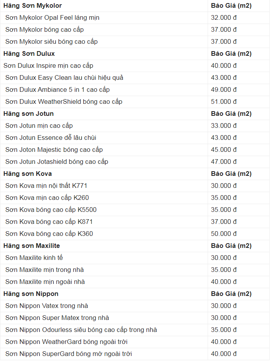The height and width of the screenshot is (361, 270).
Task: Click Sơn Joton Majestic bóng cao cấp
Action: click(54, 150)
